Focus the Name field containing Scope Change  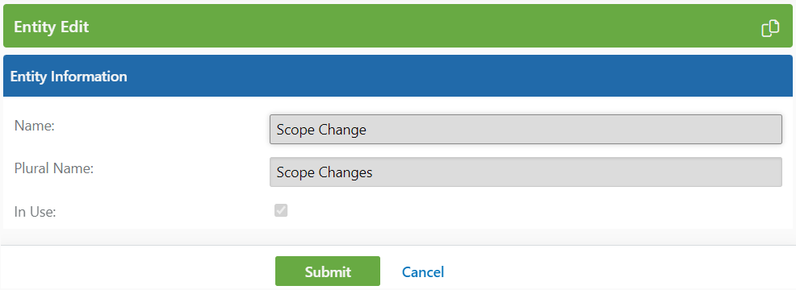pyautogui.click(x=526, y=129)
